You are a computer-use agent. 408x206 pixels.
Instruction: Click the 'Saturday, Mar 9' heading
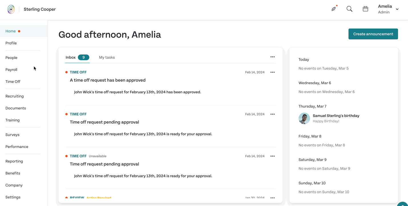[312, 160]
